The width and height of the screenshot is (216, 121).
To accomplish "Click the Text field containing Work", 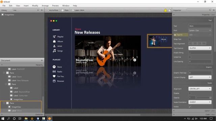I will (x=200, y=26).
